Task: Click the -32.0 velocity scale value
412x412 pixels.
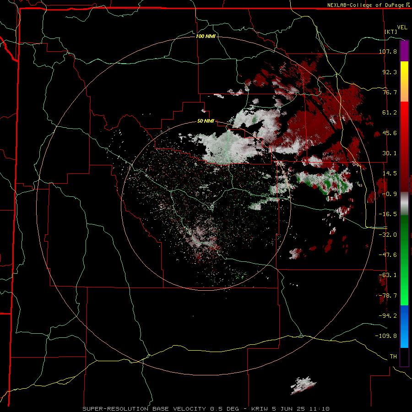Action: pos(388,235)
